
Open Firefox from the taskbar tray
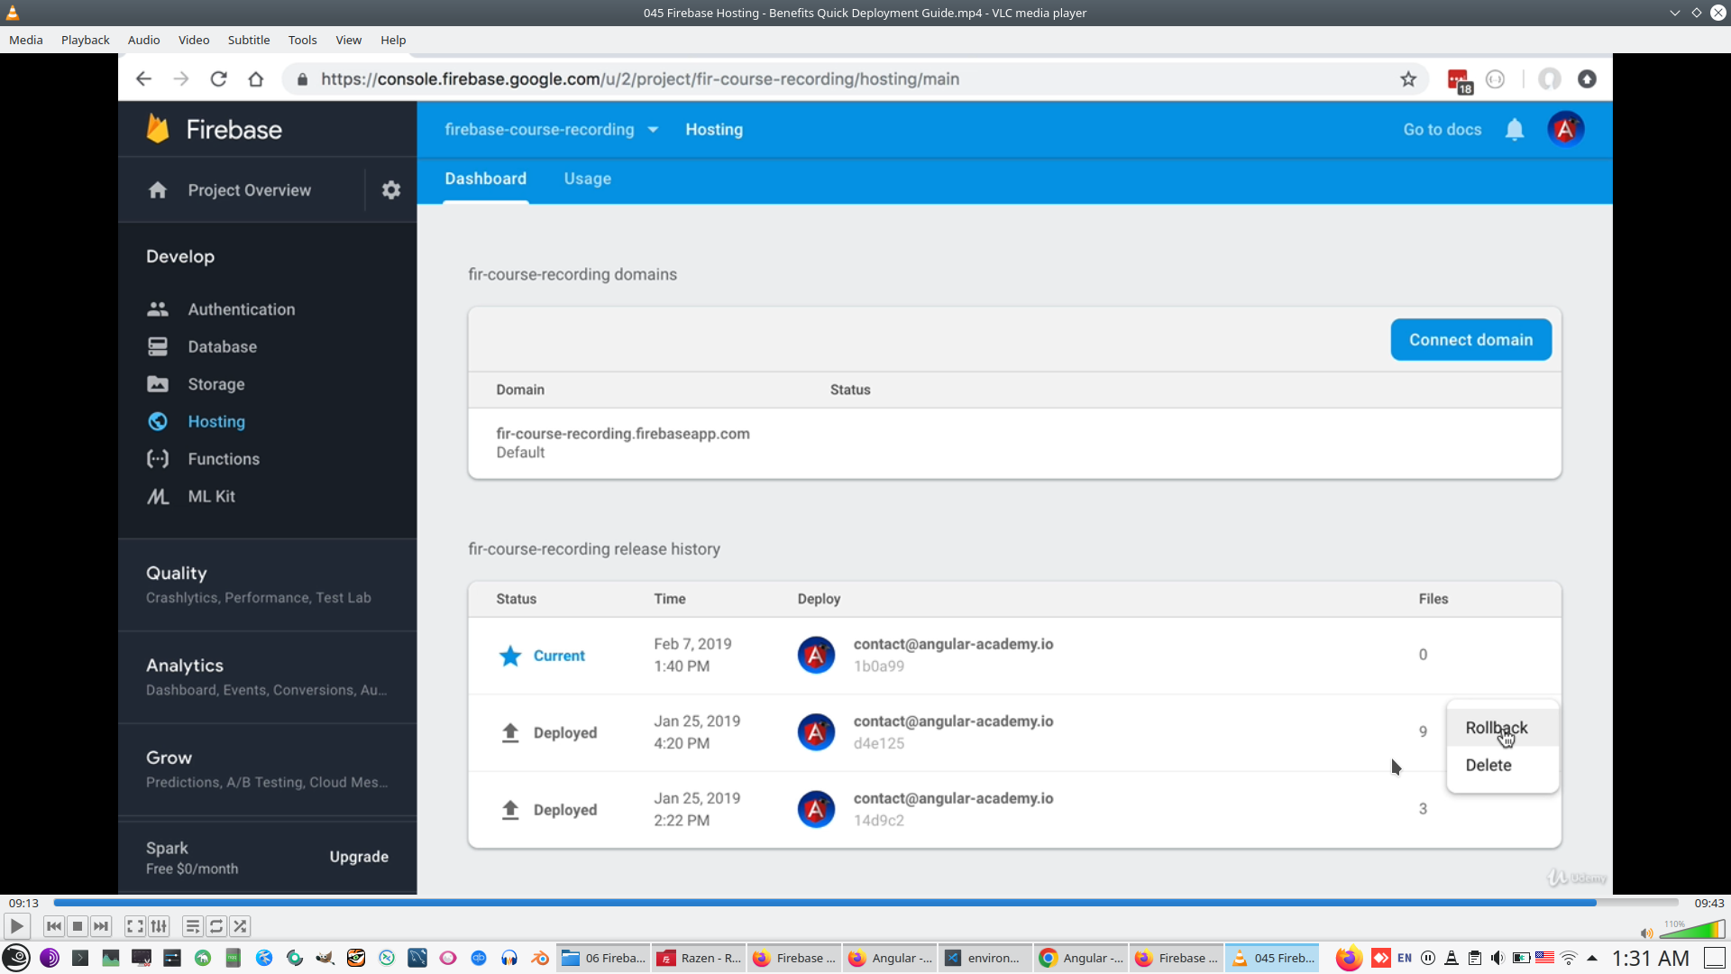1348,958
